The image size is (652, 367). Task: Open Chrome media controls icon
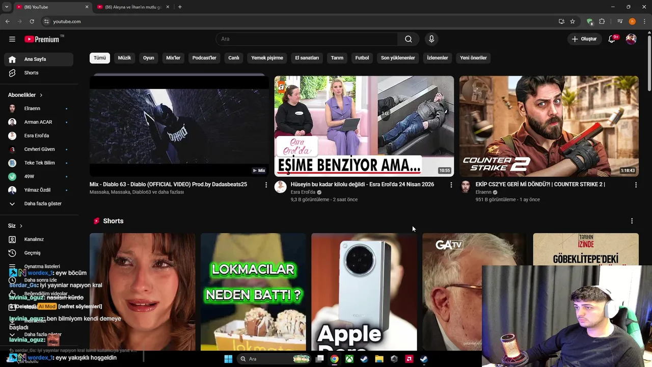click(620, 21)
